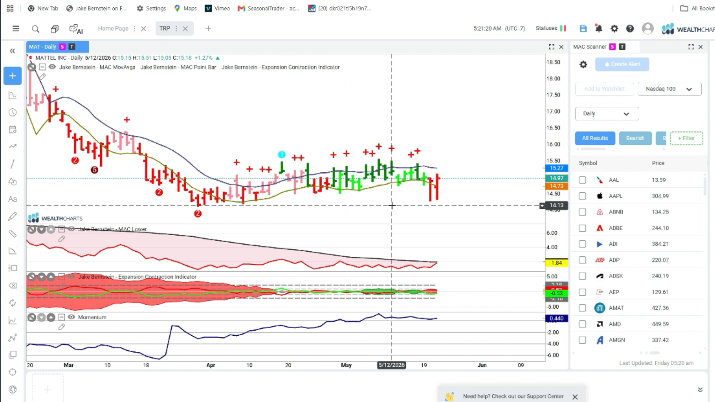This screenshot has height=402, width=715.
Task: Open the AI chat assistant icon
Action: 76,29
